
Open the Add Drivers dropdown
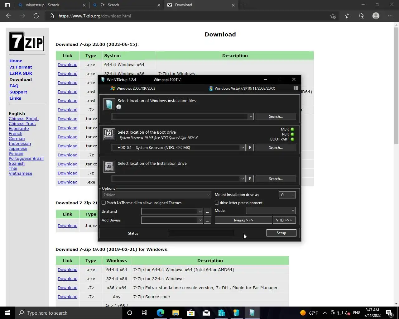tap(172, 220)
